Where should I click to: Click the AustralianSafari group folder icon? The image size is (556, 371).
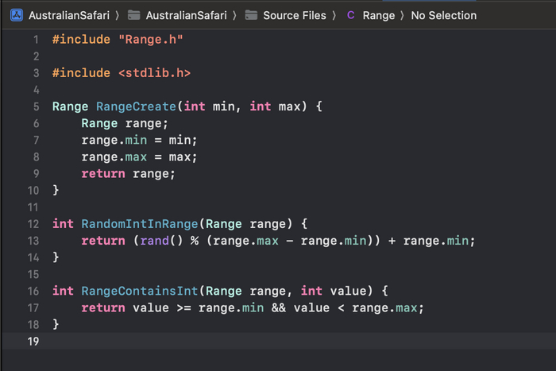click(x=133, y=15)
